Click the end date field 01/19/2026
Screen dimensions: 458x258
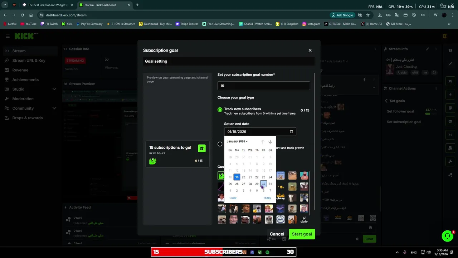click(x=260, y=132)
